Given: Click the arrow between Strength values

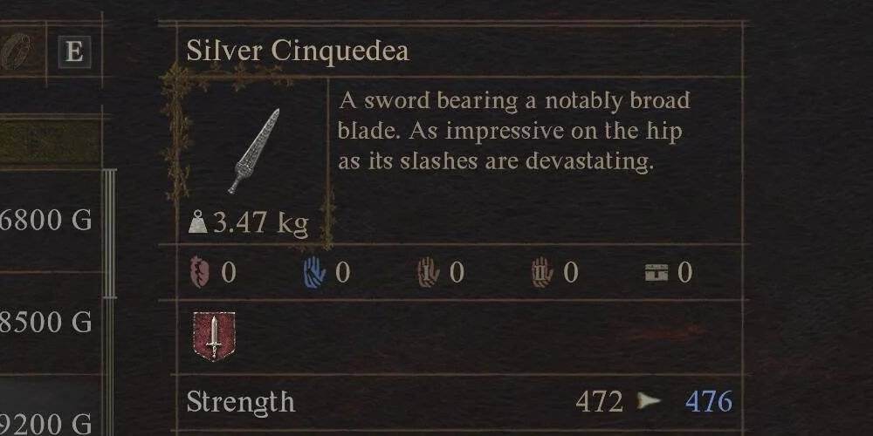Looking at the screenshot, I should click(648, 402).
